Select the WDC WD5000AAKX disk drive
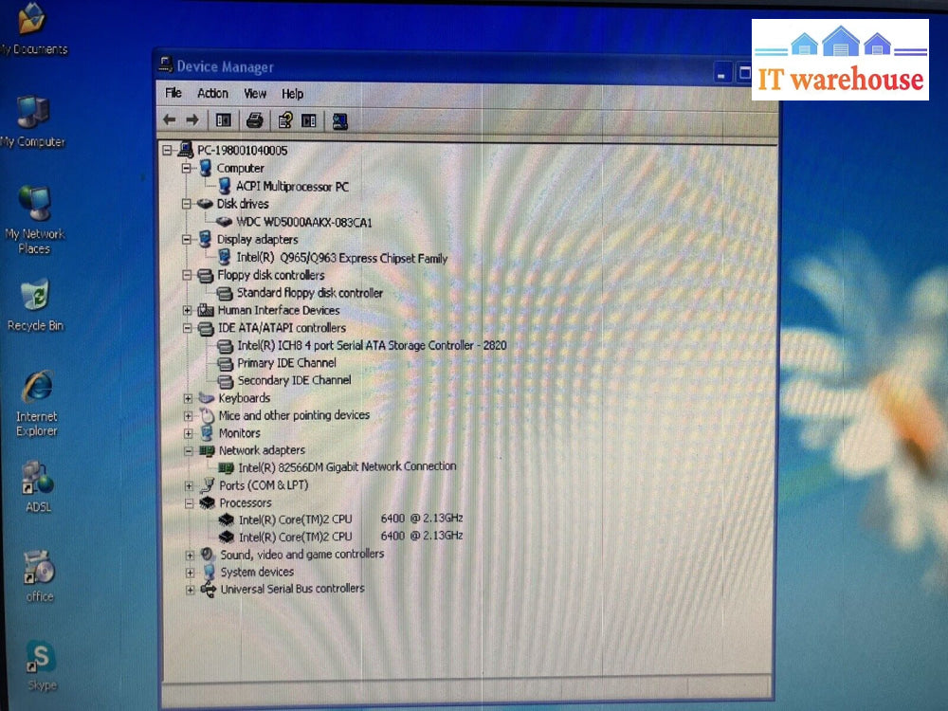The height and width of the screenshot is (711, 948). (x=303, y=222)
